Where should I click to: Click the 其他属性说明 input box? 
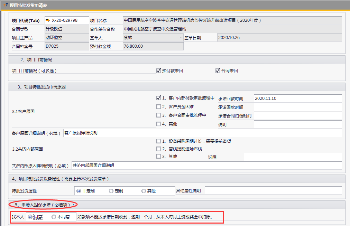click(273, 191)
